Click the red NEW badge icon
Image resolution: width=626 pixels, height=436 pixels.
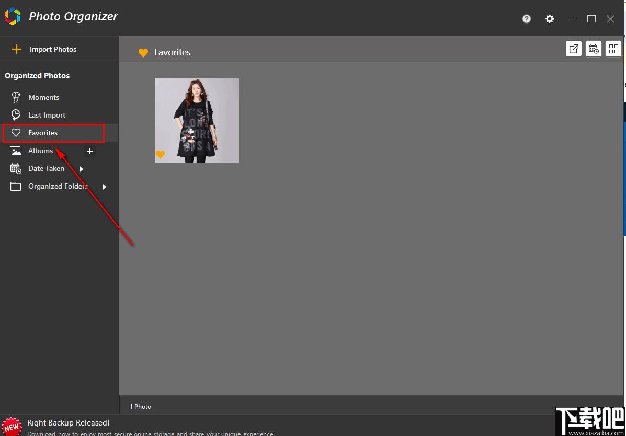point(12,426)
